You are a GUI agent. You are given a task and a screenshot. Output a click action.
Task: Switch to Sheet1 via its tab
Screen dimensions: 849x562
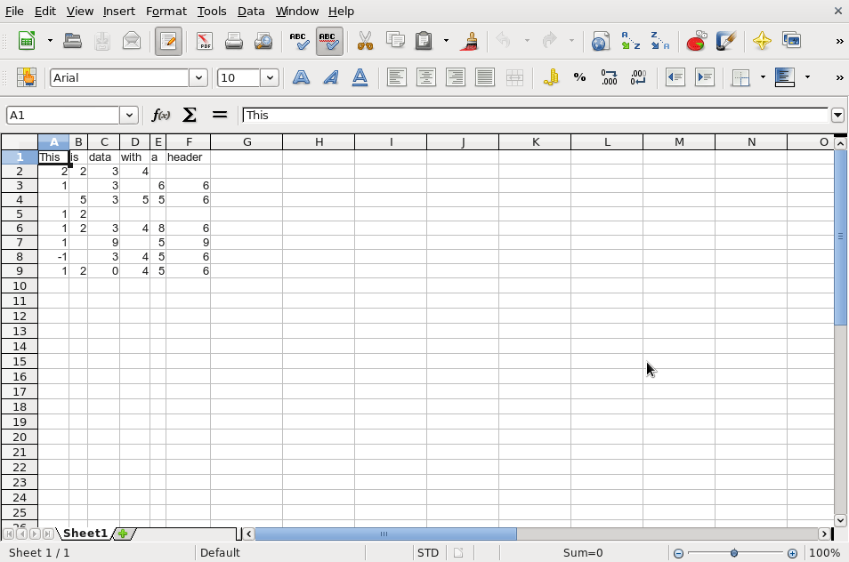click(85, 534)
